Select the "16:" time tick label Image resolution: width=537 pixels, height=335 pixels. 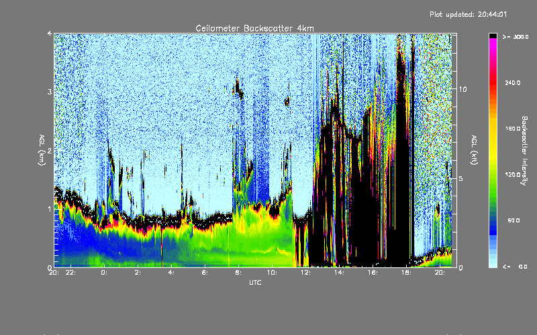(373, 273)
